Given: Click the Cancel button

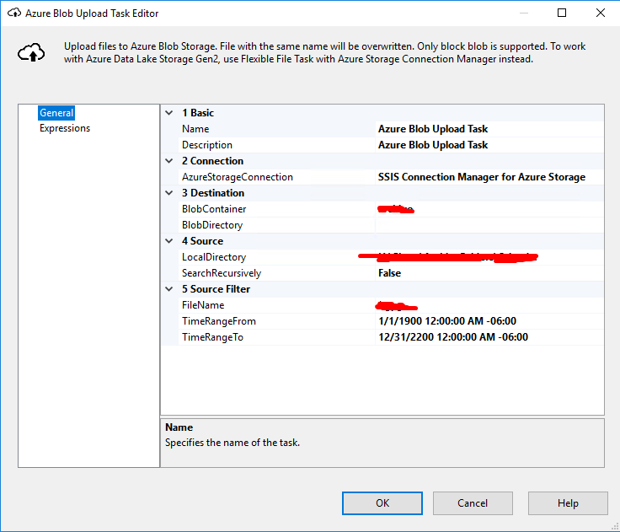Looking at the screenshot, I should pyautogui.click(x=473, y=503).
